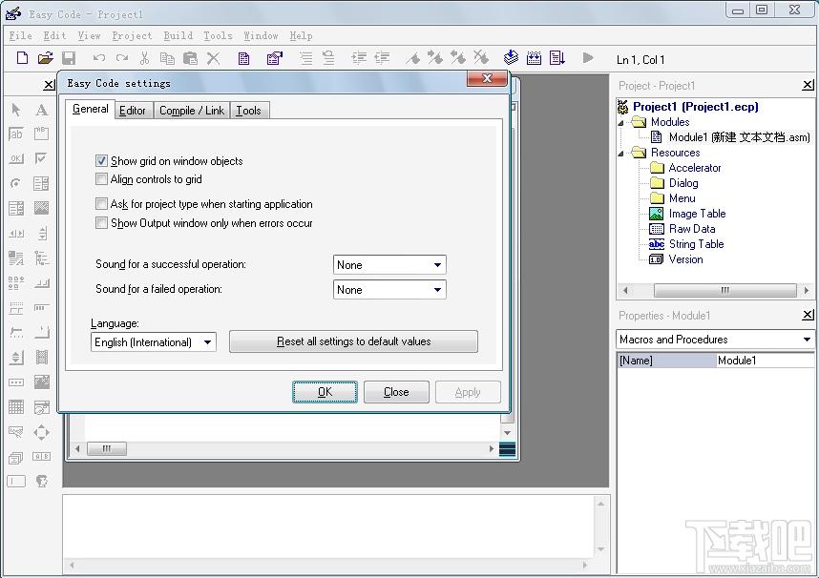Click the Open folder toolbar icon

click(46, 58)
